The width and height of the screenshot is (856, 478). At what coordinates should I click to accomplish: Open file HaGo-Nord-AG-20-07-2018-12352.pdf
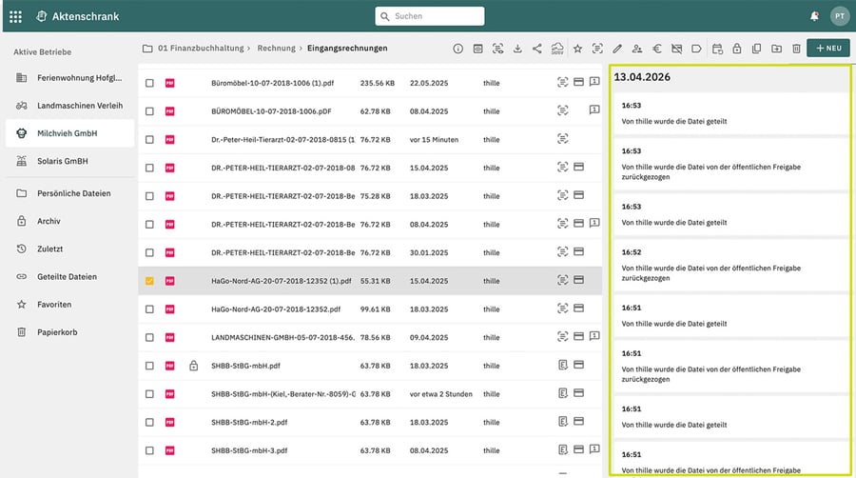click(276, 309)
